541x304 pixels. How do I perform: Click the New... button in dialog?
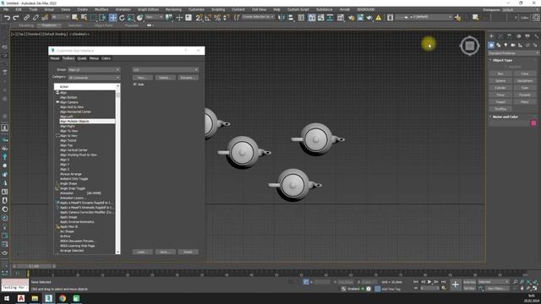[143, 78]
